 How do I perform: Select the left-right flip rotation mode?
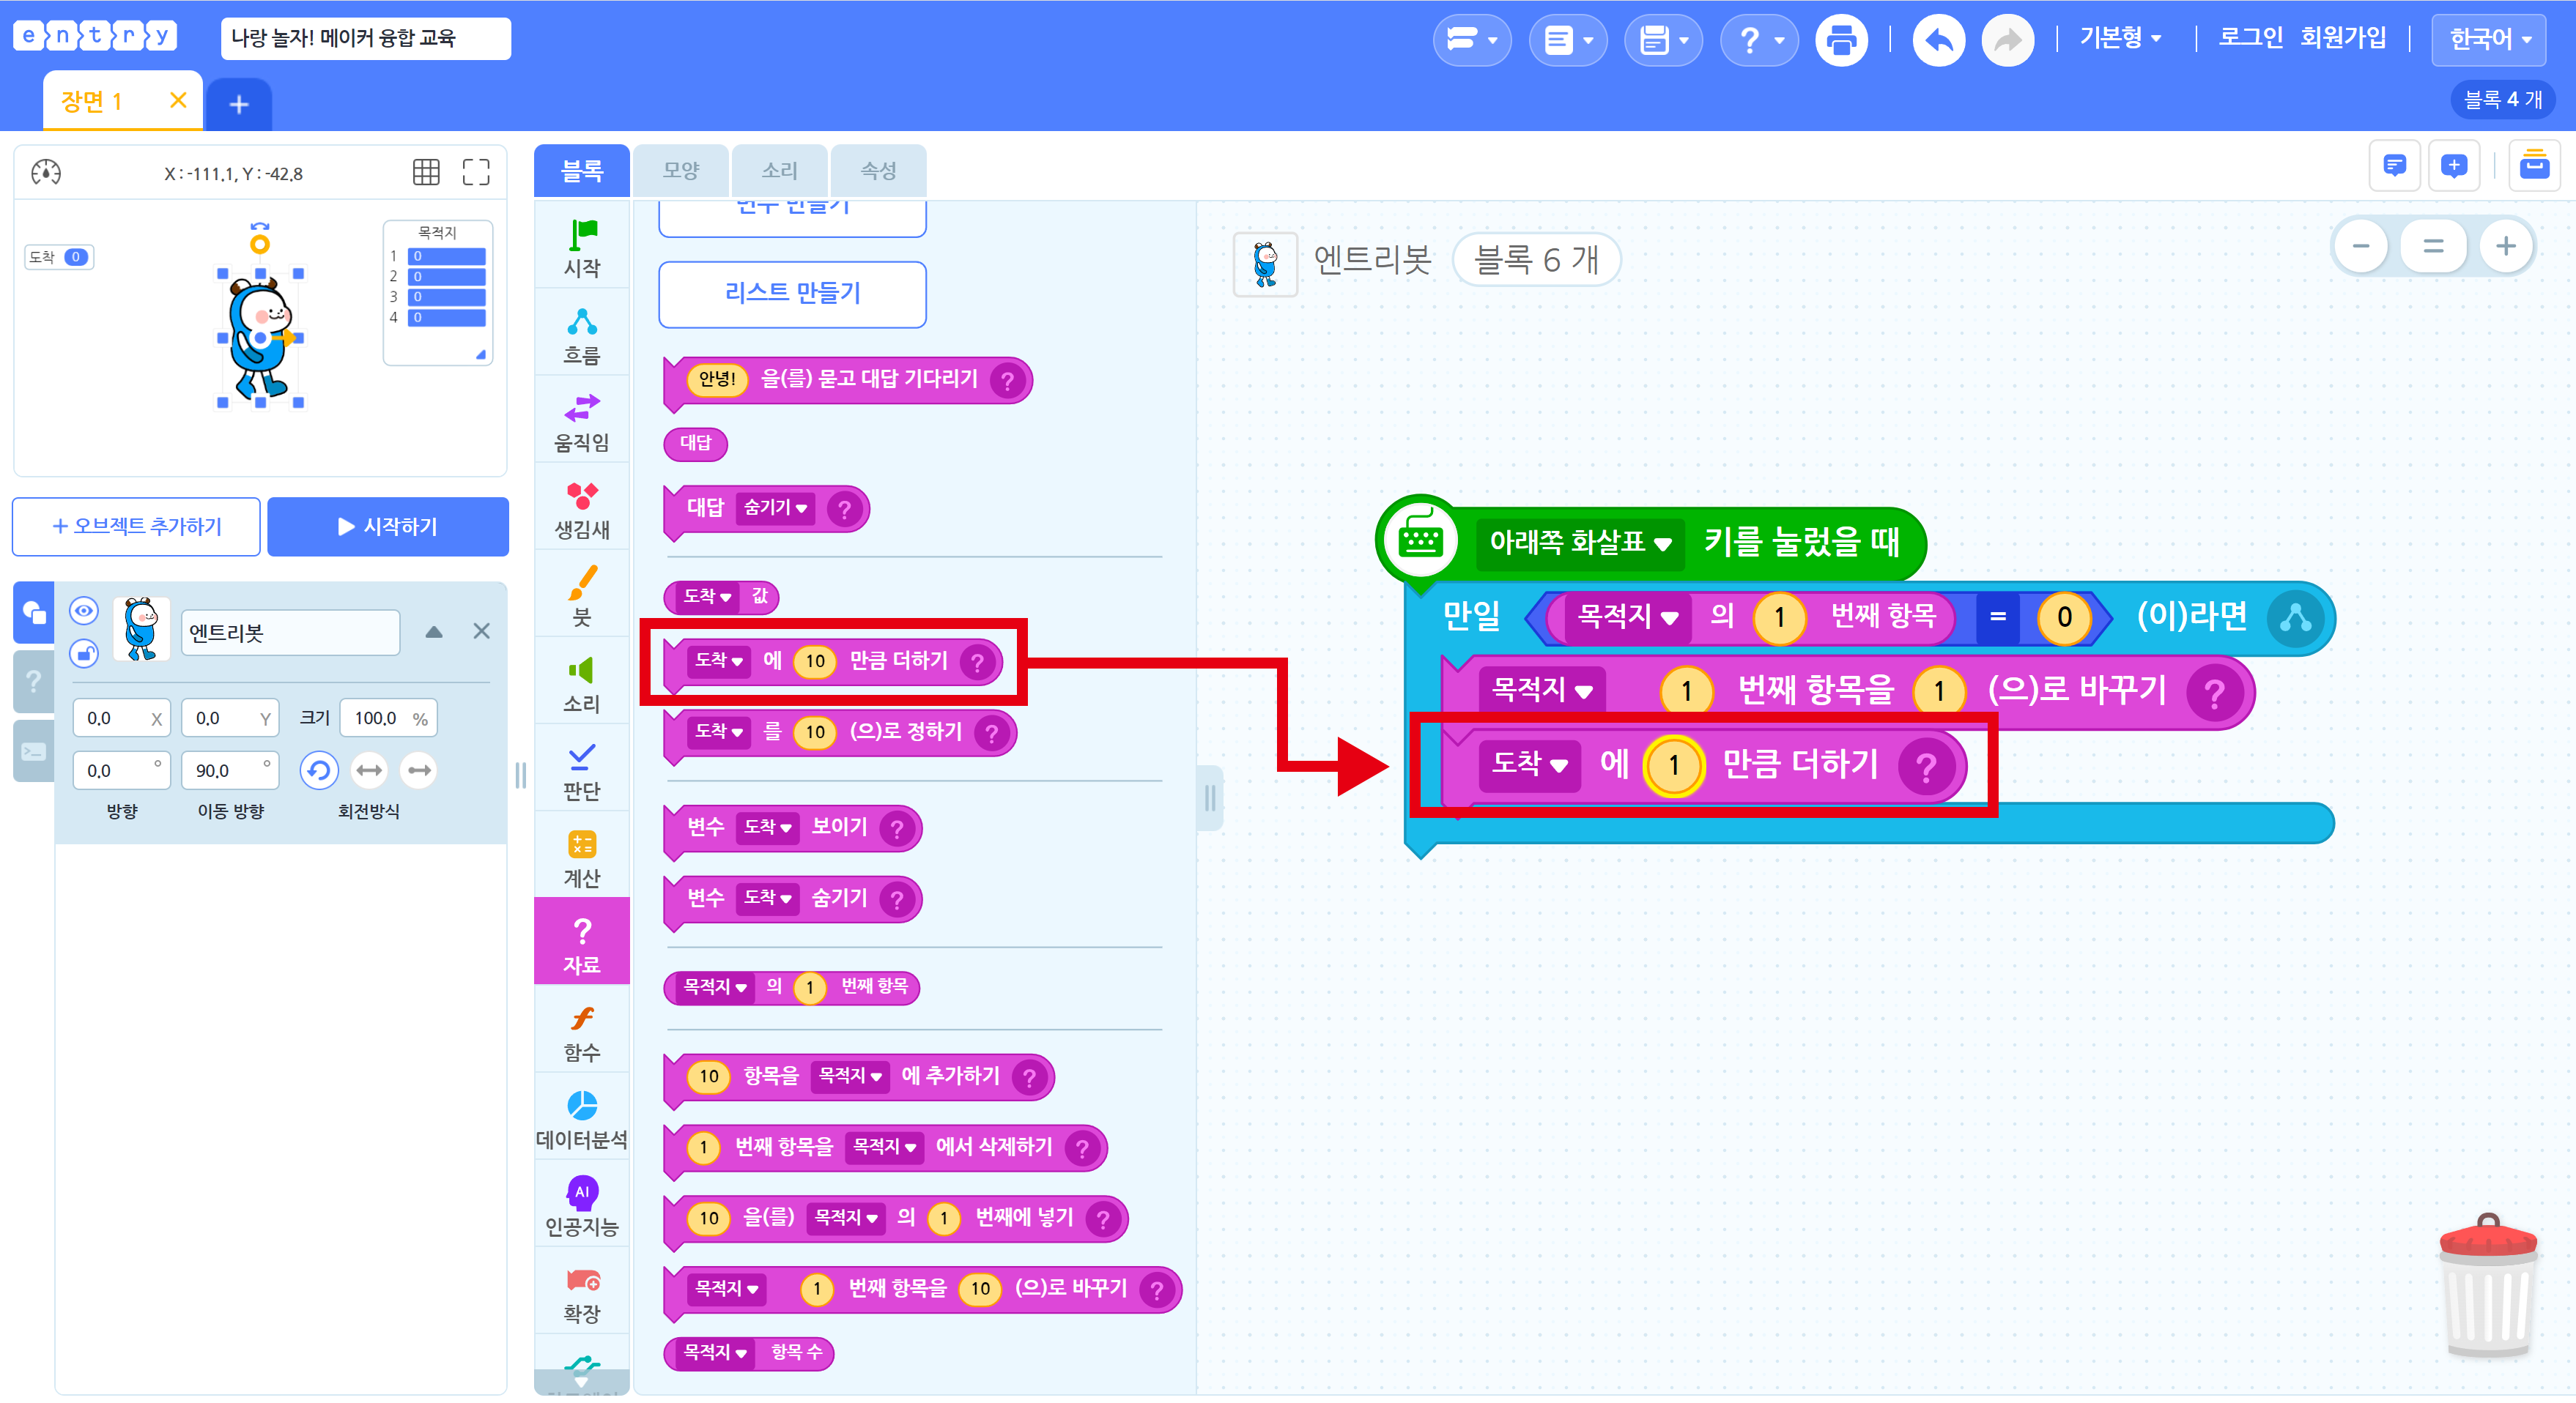[x=369, y=770]
